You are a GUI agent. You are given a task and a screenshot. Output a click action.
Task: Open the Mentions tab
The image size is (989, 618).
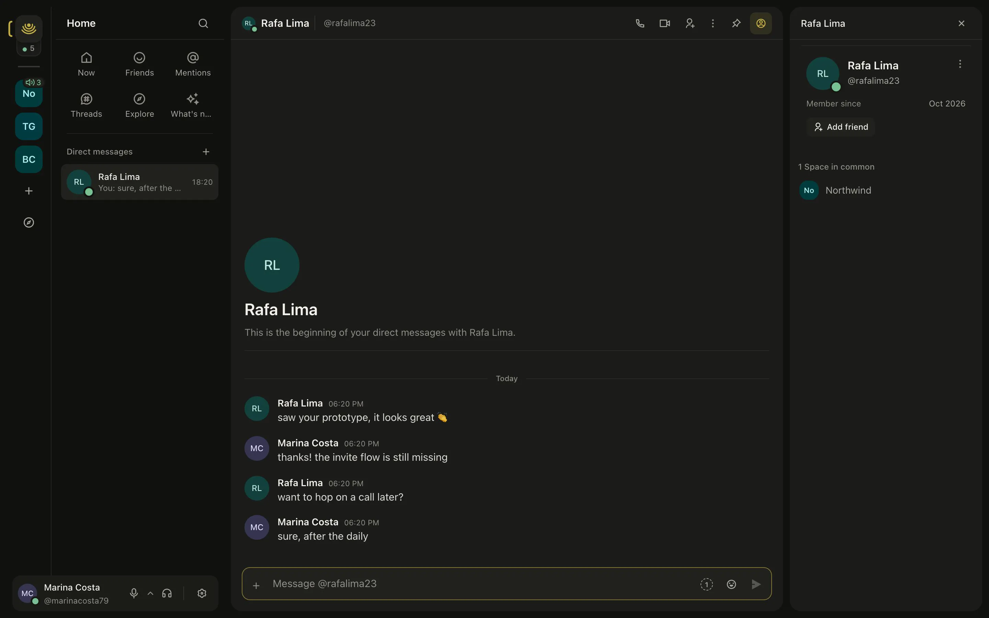click(x=193, y=65)
